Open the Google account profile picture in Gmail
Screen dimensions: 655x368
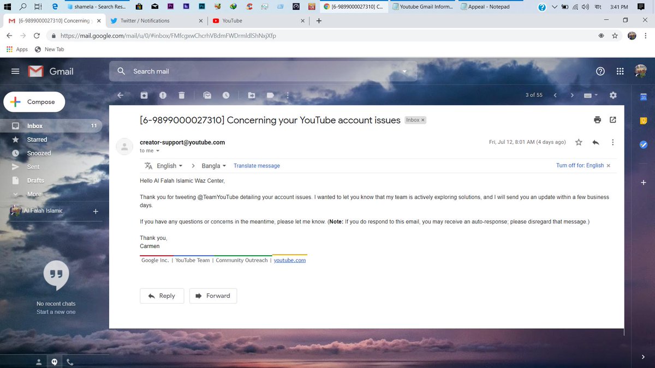[x=640, y=71]
